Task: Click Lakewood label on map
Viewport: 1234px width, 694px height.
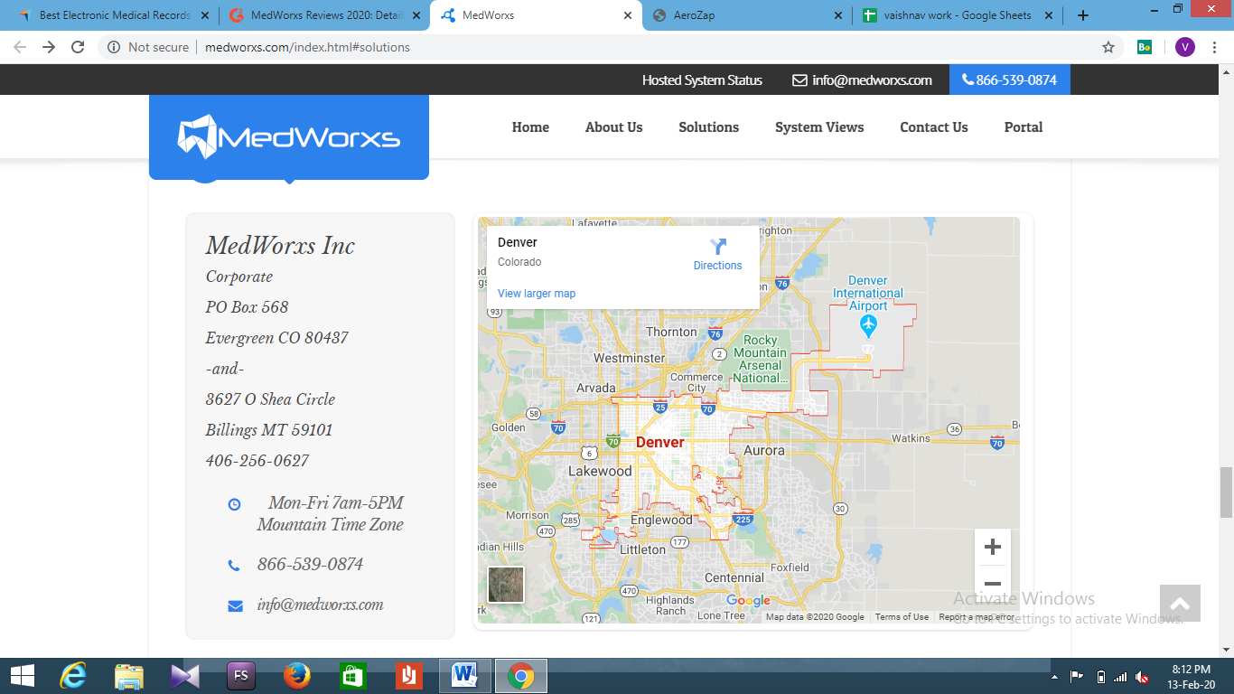Action: pyautogui.click(x=600, y=471)
